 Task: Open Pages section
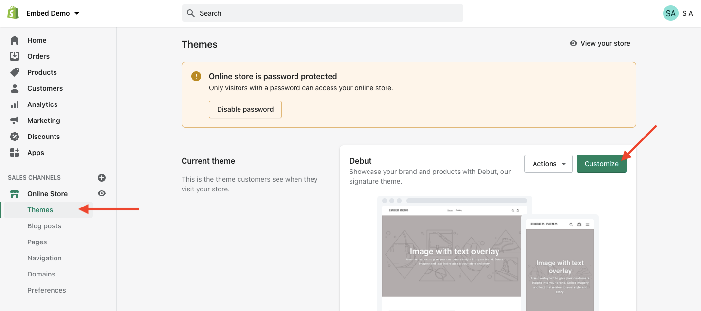37,242
